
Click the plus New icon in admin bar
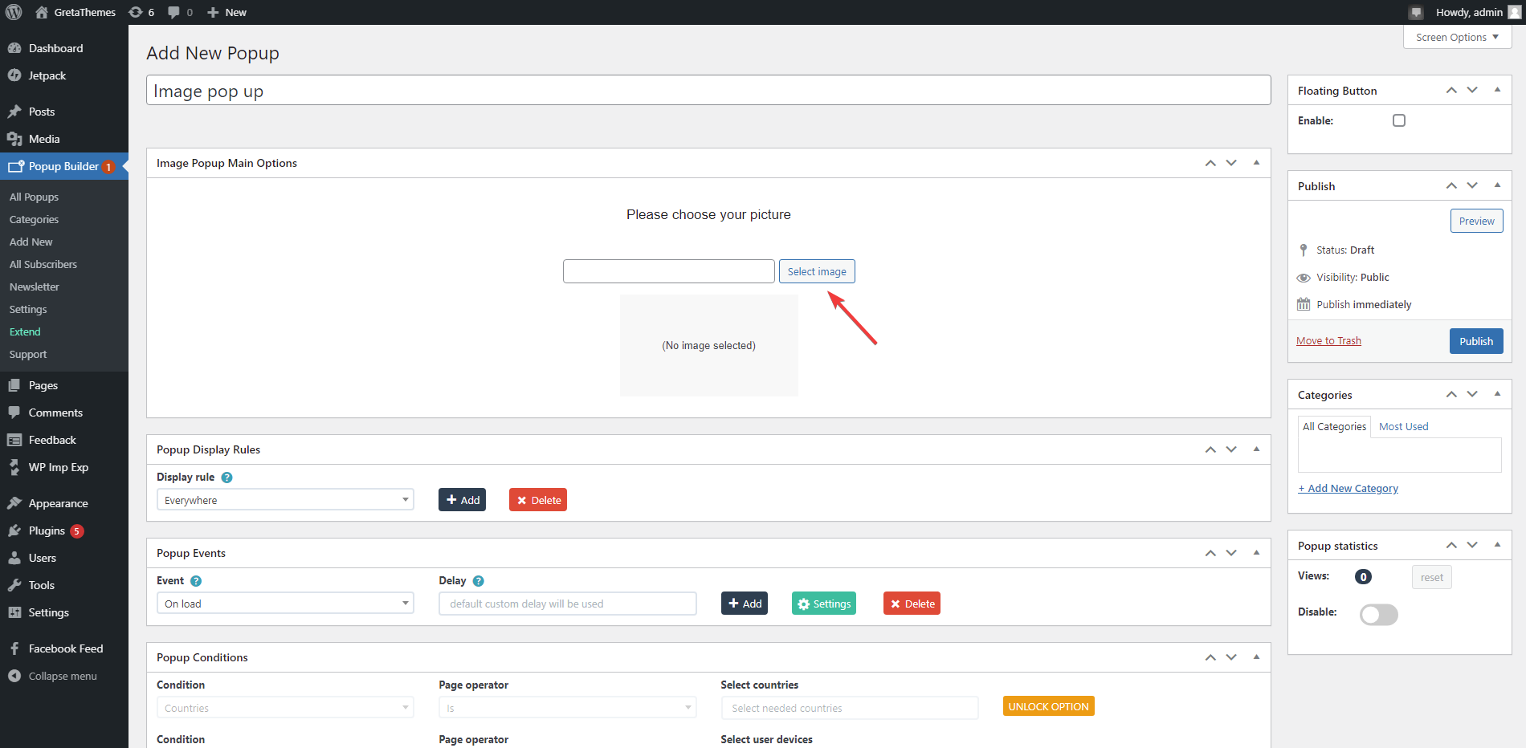point(213,12)
